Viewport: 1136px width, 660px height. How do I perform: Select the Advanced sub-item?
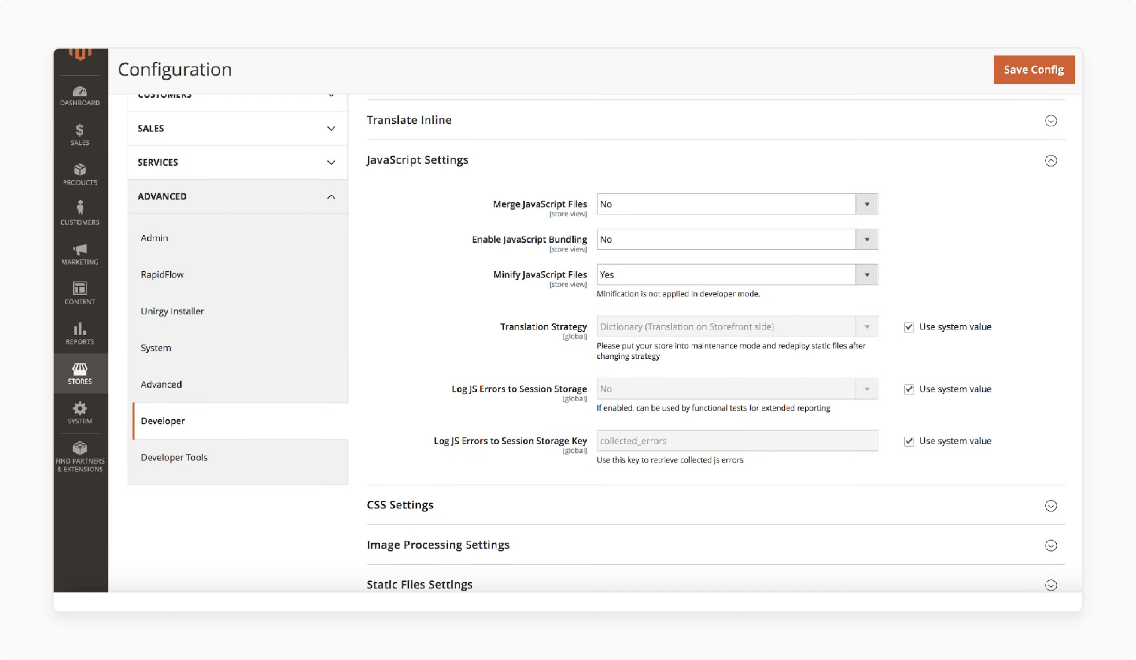161,384
